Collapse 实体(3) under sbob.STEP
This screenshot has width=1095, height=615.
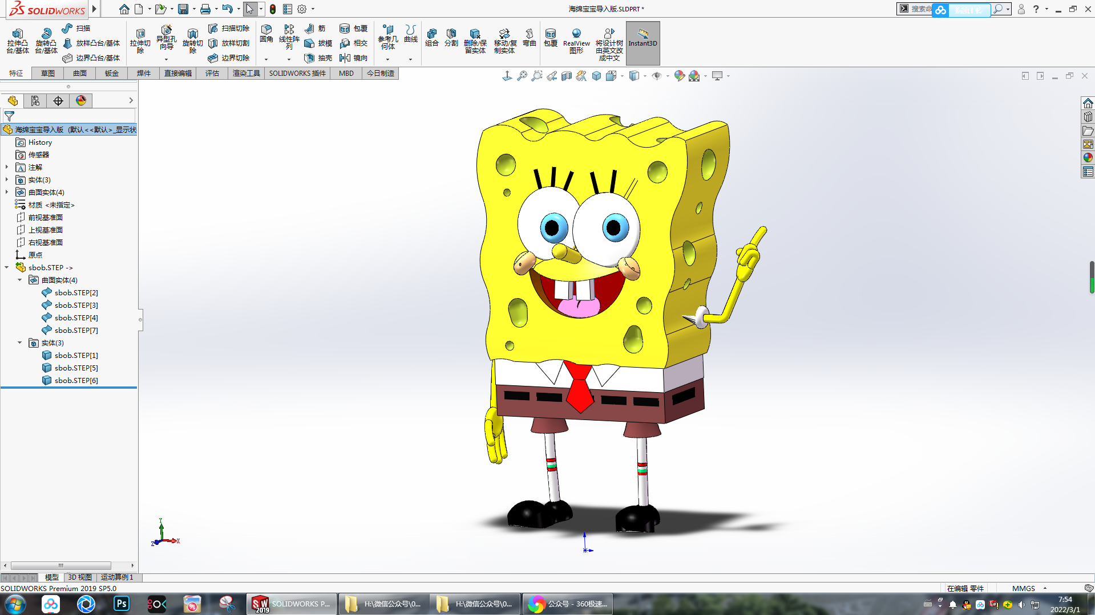(20, 343)
